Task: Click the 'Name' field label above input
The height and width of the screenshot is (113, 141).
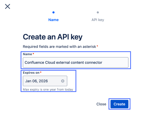Action: point(27,54)
